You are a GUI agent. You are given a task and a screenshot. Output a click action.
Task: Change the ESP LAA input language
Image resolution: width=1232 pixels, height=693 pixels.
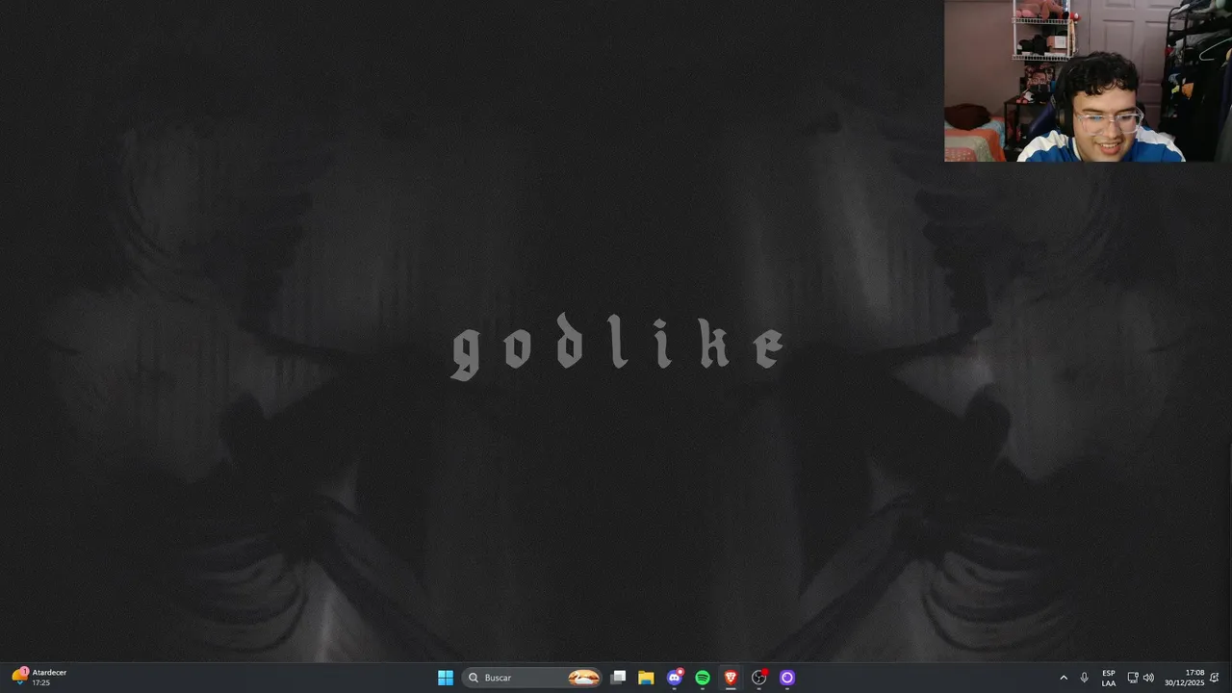[1109, 678]
